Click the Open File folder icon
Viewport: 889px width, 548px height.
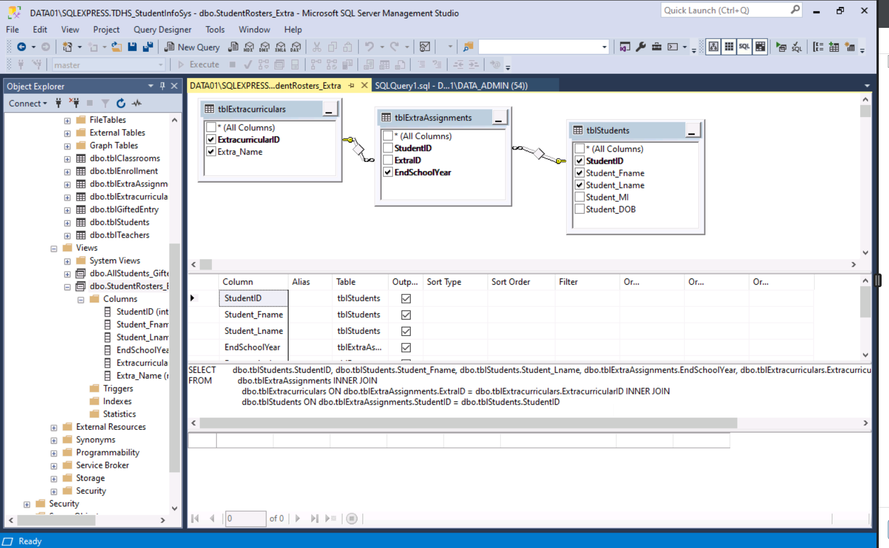116,47
